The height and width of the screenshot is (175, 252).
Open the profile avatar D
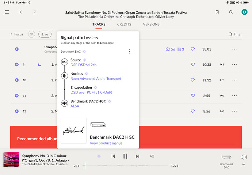tap(244, 12)
